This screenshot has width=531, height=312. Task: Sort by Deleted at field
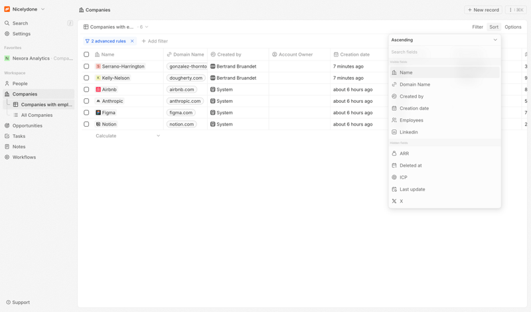click(x=444, y=165)
